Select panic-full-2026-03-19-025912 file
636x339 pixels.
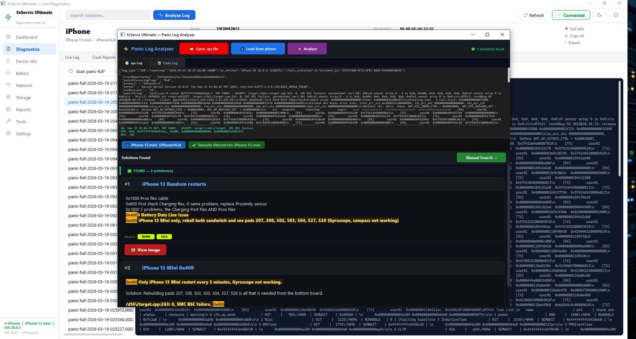(x=101, y=310)
